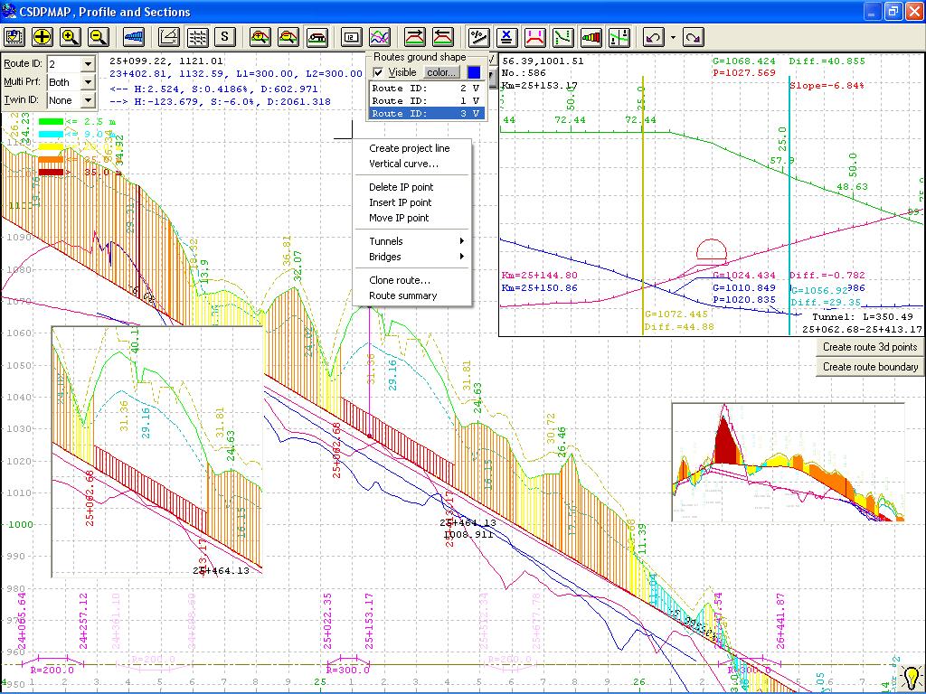Screen dimensions: 926x694
Task: Open the Multi Prf dropdown showing Both
Action: point(88,82)
